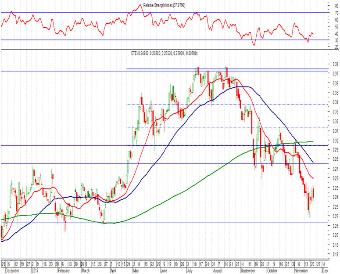Select the September month label
The height and width of the screenshot is (274, 340).
click(x=247, y=271)
